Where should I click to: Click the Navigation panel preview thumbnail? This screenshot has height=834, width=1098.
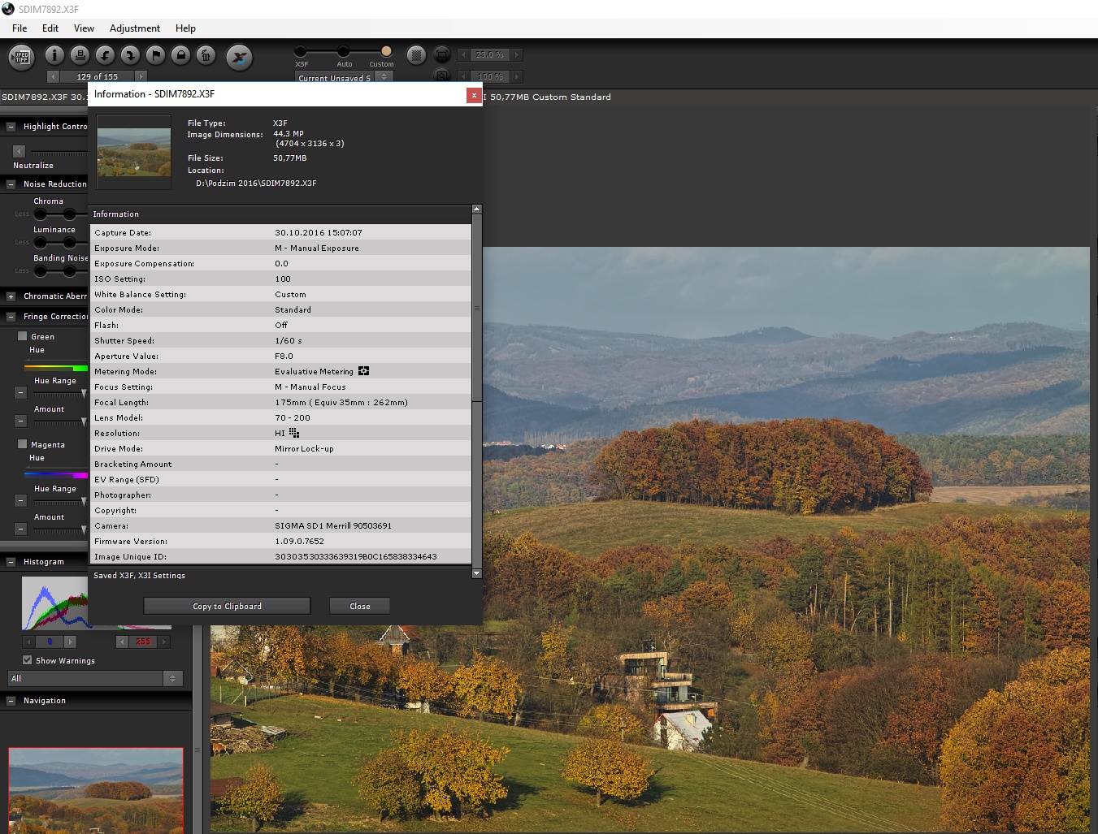tap(96, 789)
